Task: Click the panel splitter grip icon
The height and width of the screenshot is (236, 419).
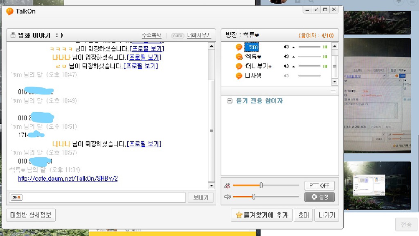Action: [x=333, y=91]
